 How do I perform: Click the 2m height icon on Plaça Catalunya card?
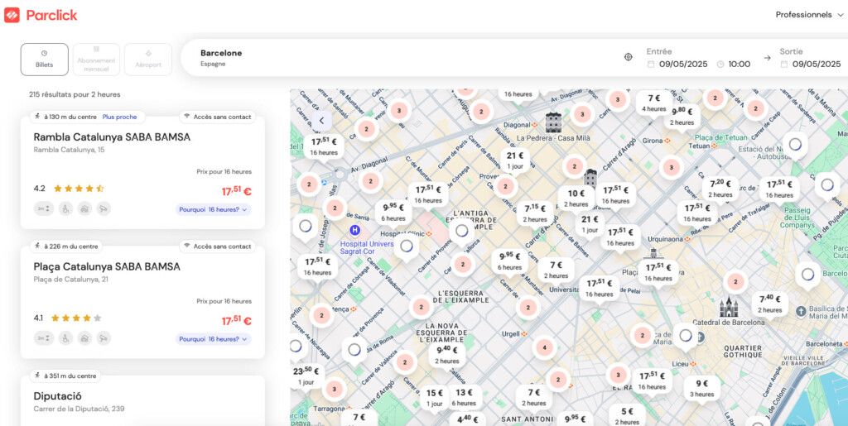(44, 338)
